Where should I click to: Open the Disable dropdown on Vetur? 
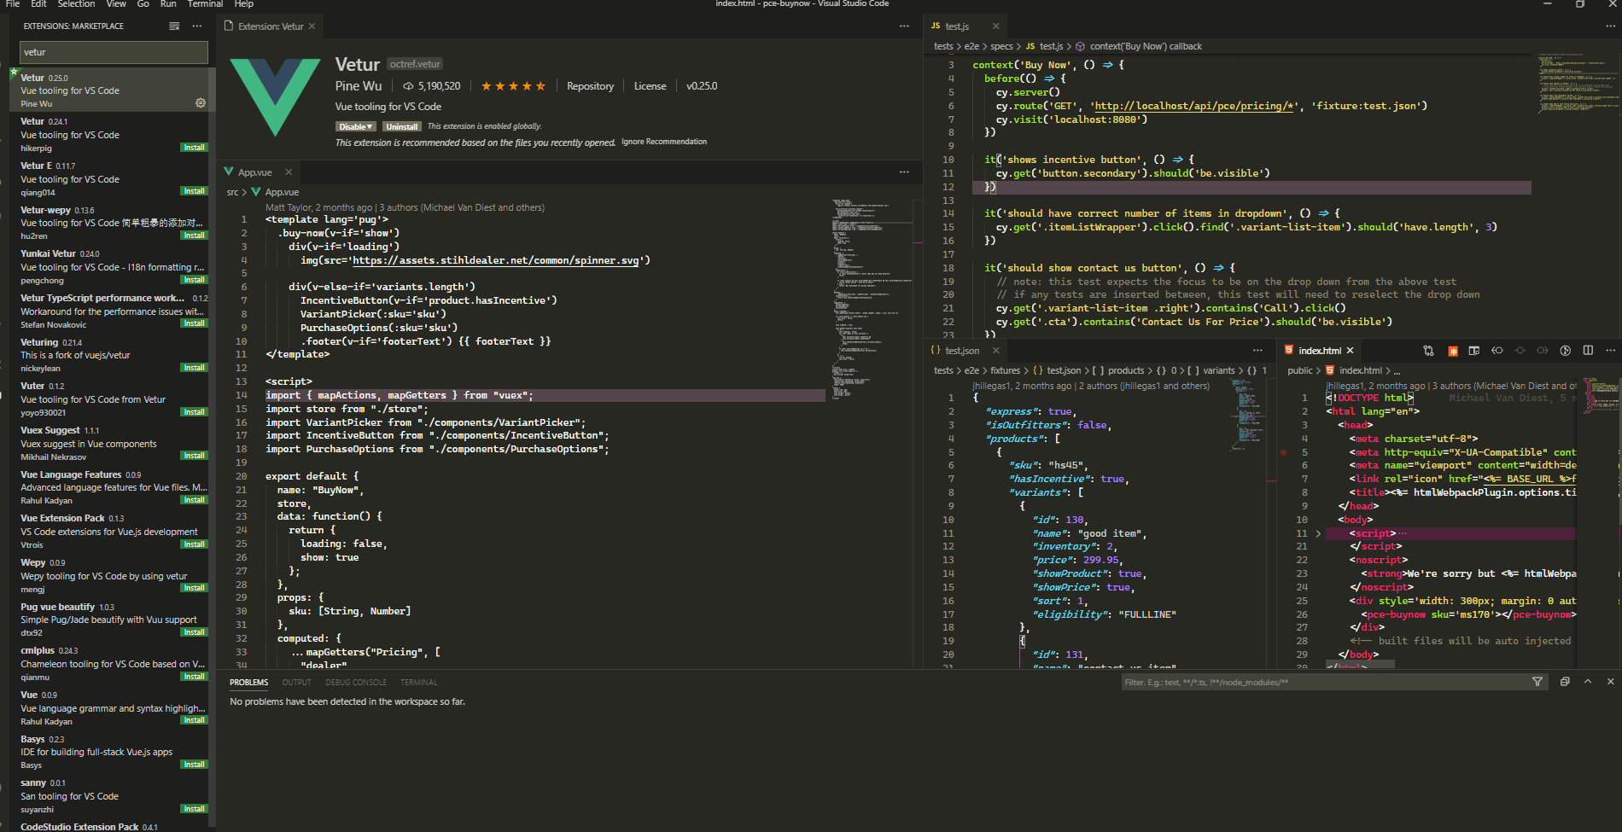coord(356,125)
